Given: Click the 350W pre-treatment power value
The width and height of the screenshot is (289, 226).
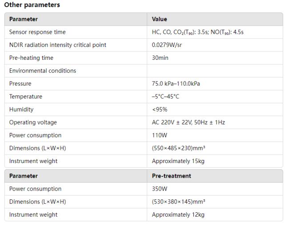Looking at the screenshot, I should click(160, 189).
